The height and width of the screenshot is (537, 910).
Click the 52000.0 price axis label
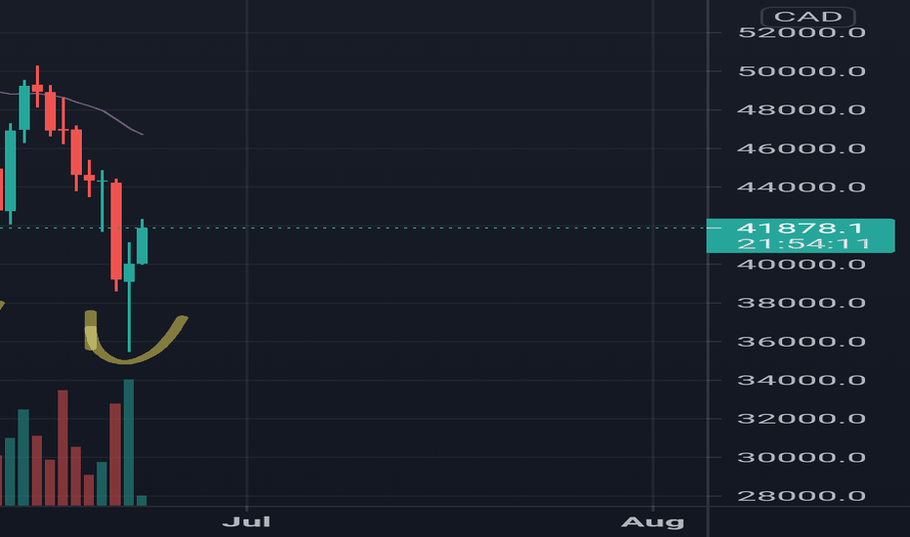(x=802, y=32)
